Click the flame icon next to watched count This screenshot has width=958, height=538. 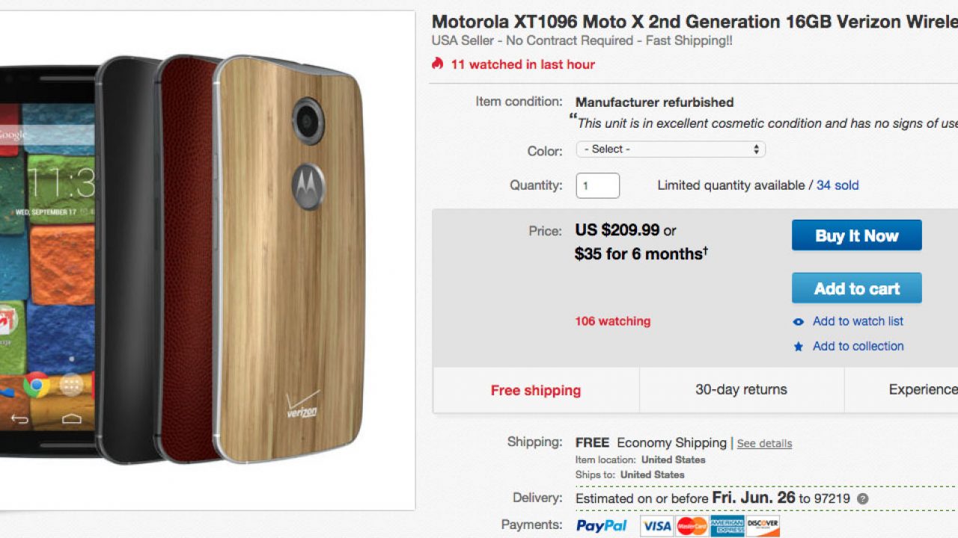point(438,64)
